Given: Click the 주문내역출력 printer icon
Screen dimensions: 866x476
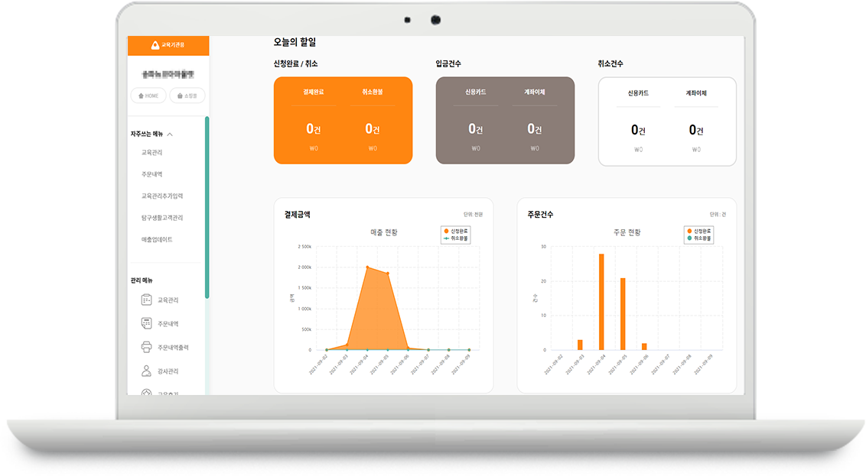Looking at the screenshot, I should (x=146, y=348).
